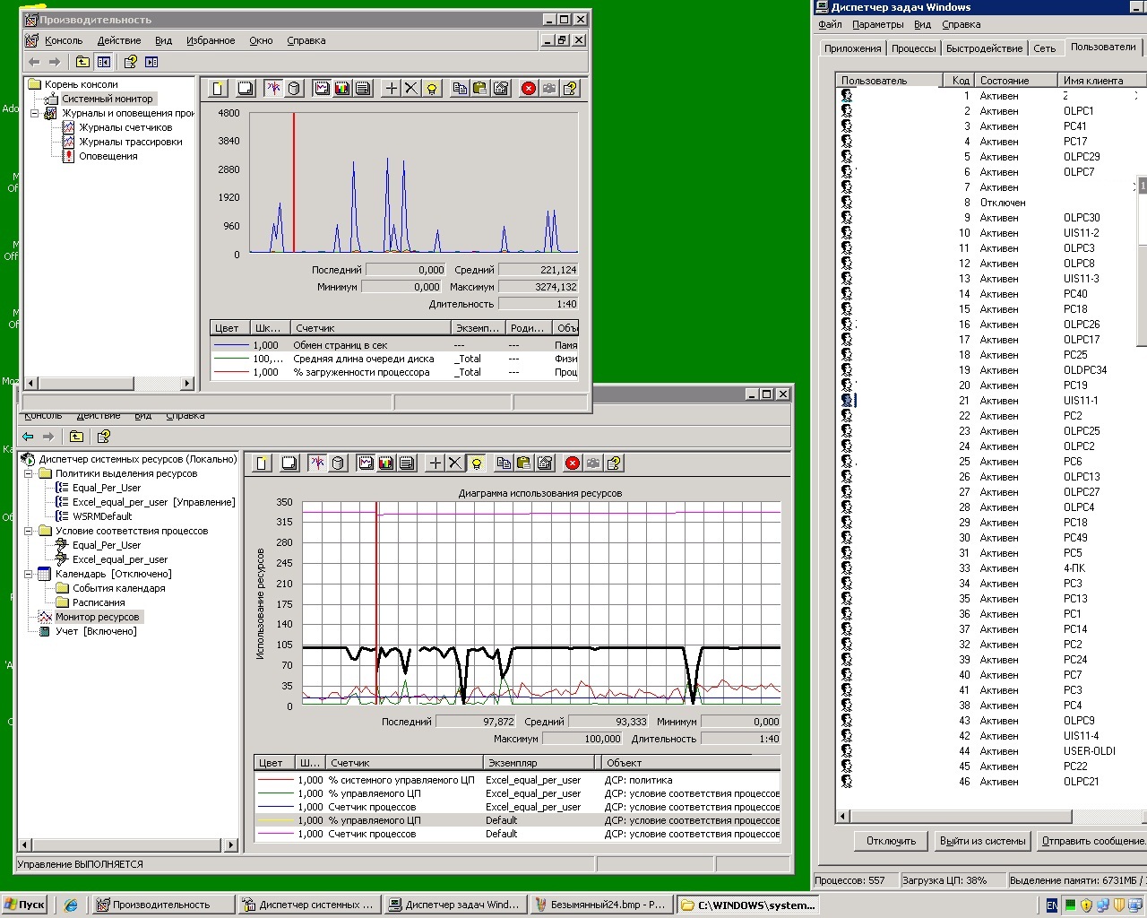Switch to histogram view in Производительность toolbar
Screen dimensions: 1147x918
341,88
